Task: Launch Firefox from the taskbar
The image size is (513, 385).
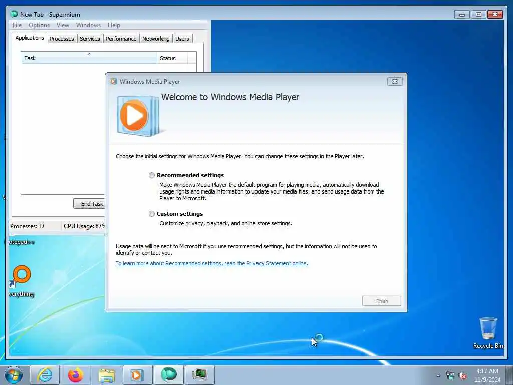Action: click(x=76, y=375)
